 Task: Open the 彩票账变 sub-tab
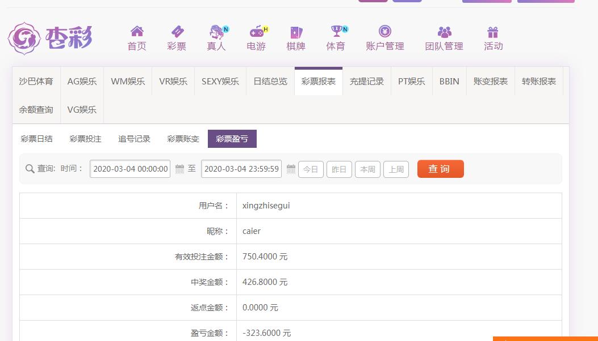pos(183,139)
